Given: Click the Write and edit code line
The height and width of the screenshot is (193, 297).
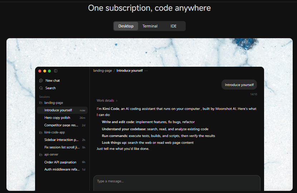Looking at the screenshot, I should click(x=148, y=122).
